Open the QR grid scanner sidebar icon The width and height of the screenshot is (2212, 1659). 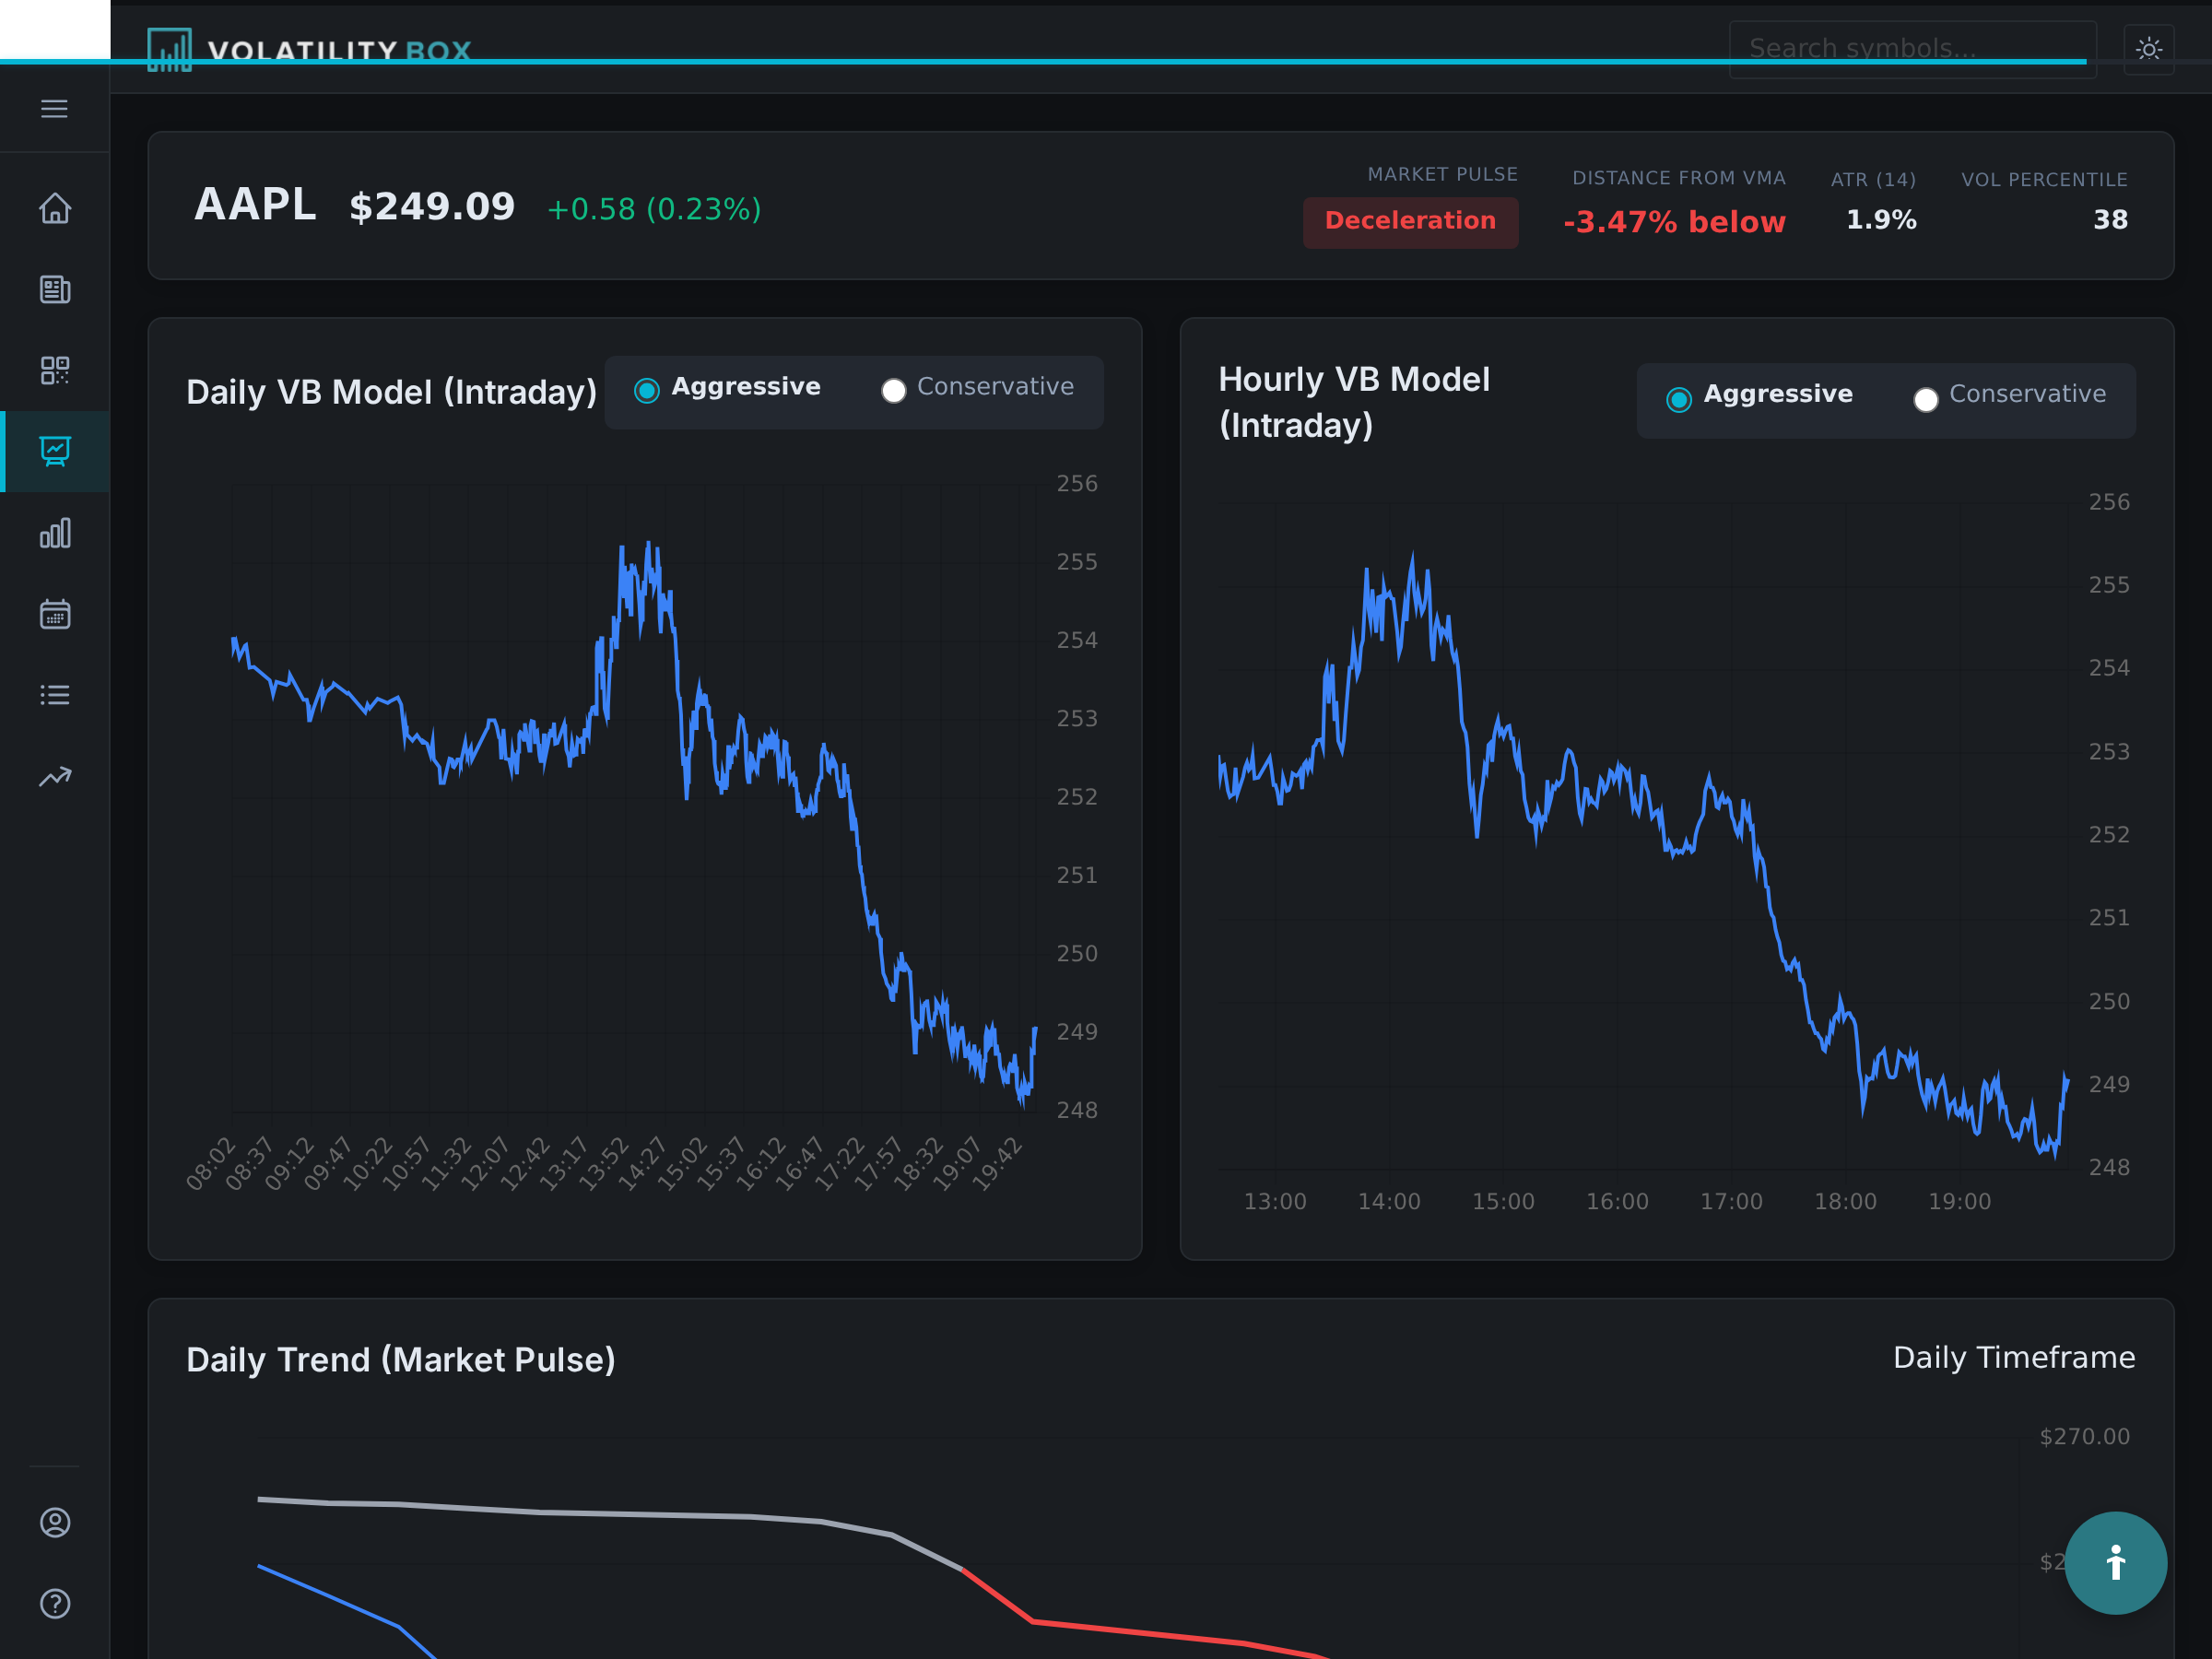[55, 370]
